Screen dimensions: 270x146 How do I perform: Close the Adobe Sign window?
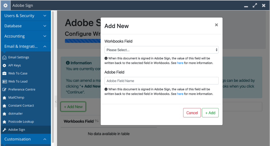(264, 5)
